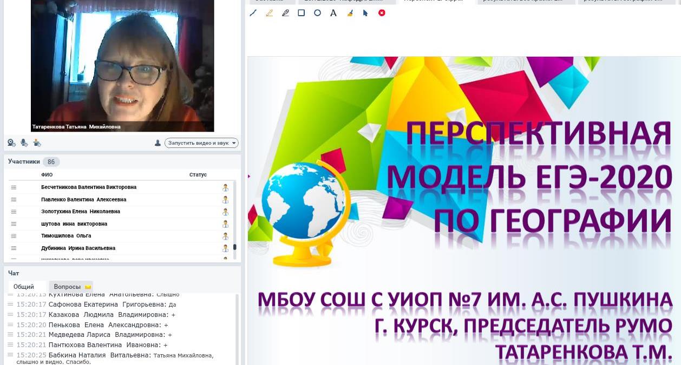Select participant Бесчетникова Валентина Викторовна
Image resolution: width=681 pixels, height=365 pixels.
tap(89, 187)
